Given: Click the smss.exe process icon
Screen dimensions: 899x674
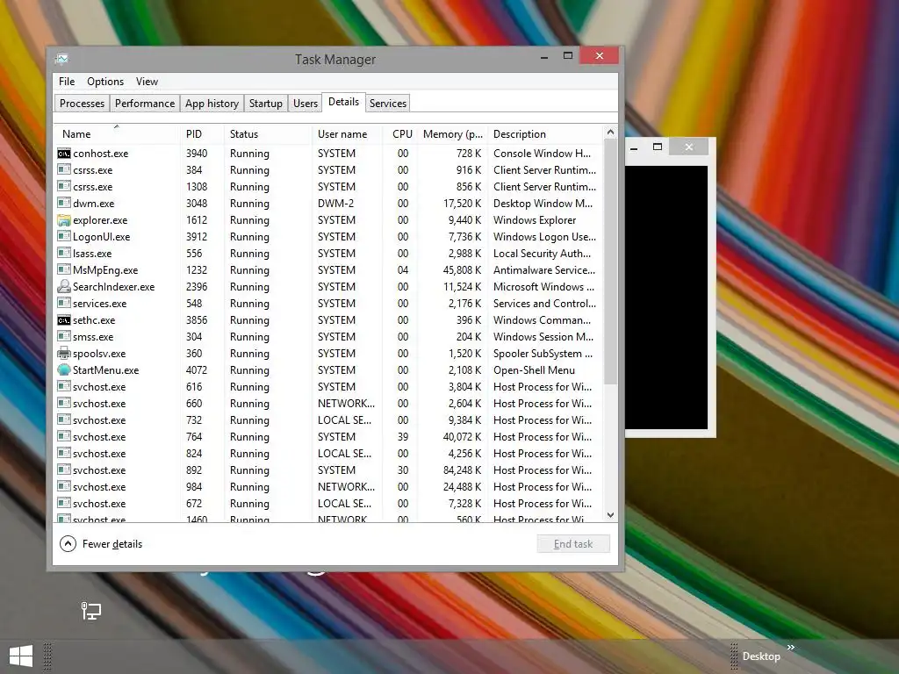Looking at the screenshot, I should 63,336.
